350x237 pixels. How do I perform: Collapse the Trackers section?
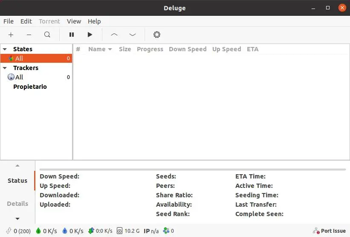coord(5,68)
